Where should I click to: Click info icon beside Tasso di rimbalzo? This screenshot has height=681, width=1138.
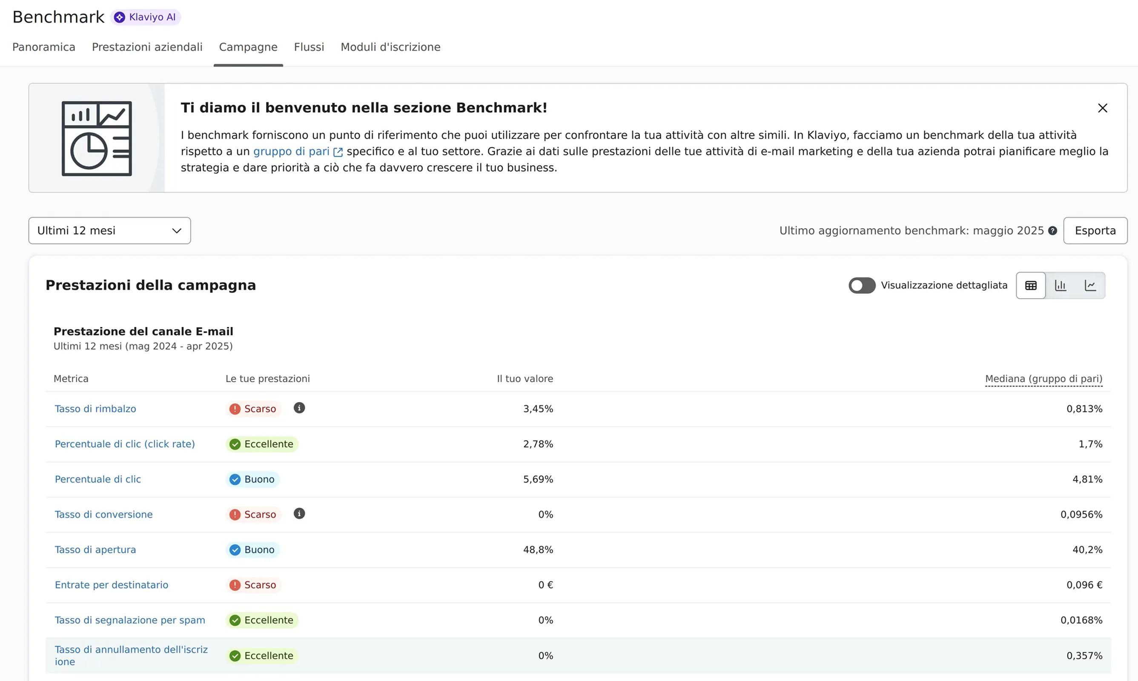pyautogui.click(x=299, y=408)
